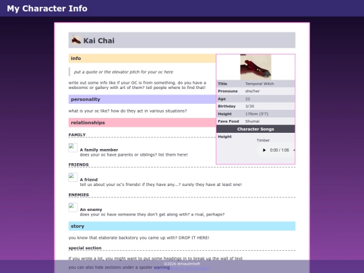Click the she/her pronouns value
The image size is (364, 273).
pos(252,91)
